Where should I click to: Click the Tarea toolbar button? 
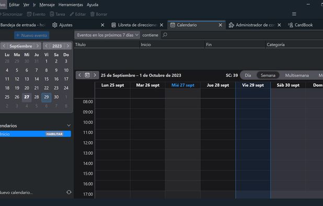pos(57,14)
